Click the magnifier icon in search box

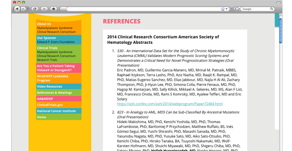tap(271, 9)
